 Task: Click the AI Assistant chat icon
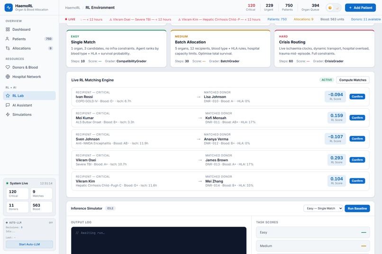coord(8,105)
